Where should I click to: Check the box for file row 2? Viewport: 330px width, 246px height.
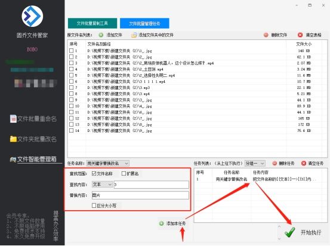[72, 57]
